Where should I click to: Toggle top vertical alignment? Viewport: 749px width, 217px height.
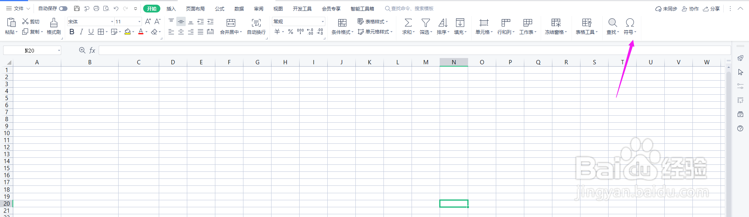click(x=171, y=21)
